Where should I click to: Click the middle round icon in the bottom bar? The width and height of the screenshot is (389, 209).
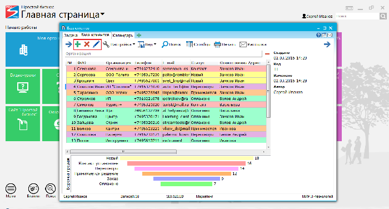point(33,188)
